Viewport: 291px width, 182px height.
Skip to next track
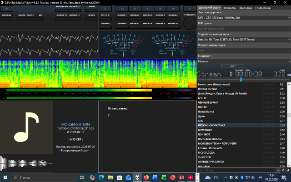tap(173, 9)
